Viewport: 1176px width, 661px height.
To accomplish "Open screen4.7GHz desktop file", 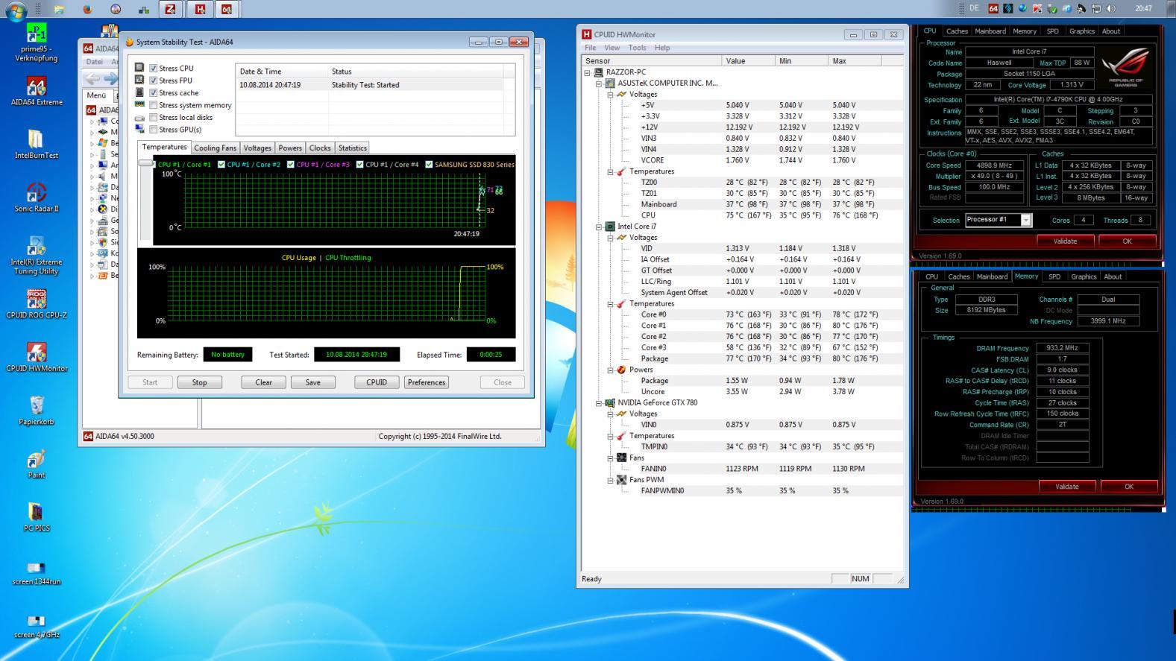I will click(x=37, y=626).
